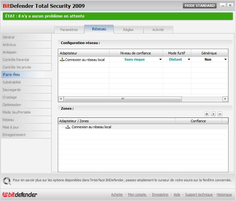This screenshot has width=236, height=201.
Task: Click the Enregistrer link
Action: (160, 194)
